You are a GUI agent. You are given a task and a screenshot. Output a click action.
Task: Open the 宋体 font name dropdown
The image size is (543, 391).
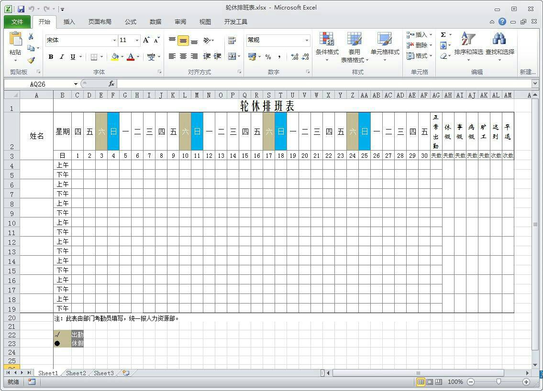click(114, 40)
